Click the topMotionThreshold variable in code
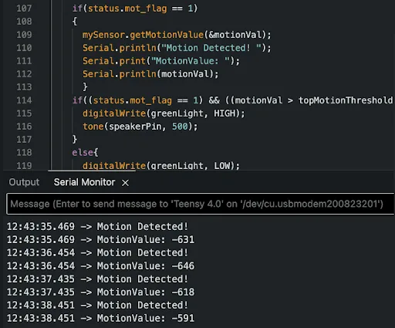This screenshot has height=328, width=395. [x=346, y=100]
